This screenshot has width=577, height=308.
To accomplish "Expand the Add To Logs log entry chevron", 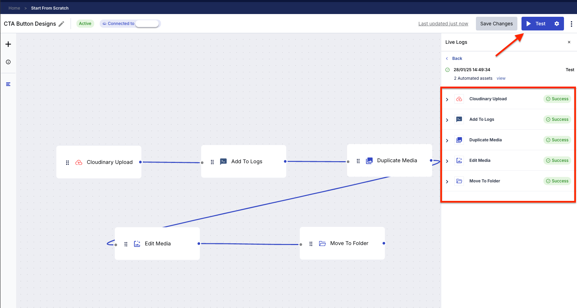I will tap(447, 120).
